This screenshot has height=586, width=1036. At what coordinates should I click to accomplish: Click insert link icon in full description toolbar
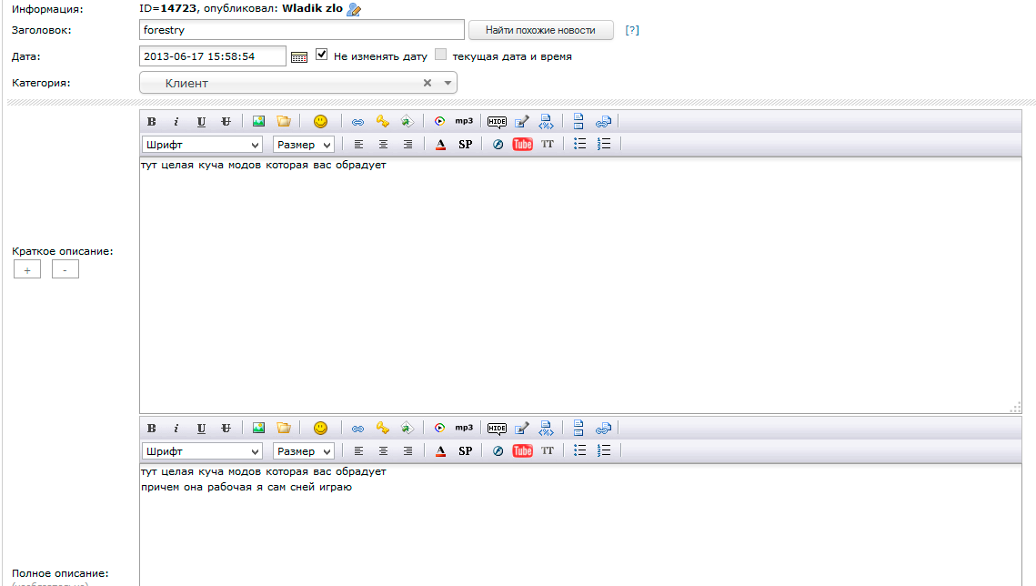click(x=357, y=428)
